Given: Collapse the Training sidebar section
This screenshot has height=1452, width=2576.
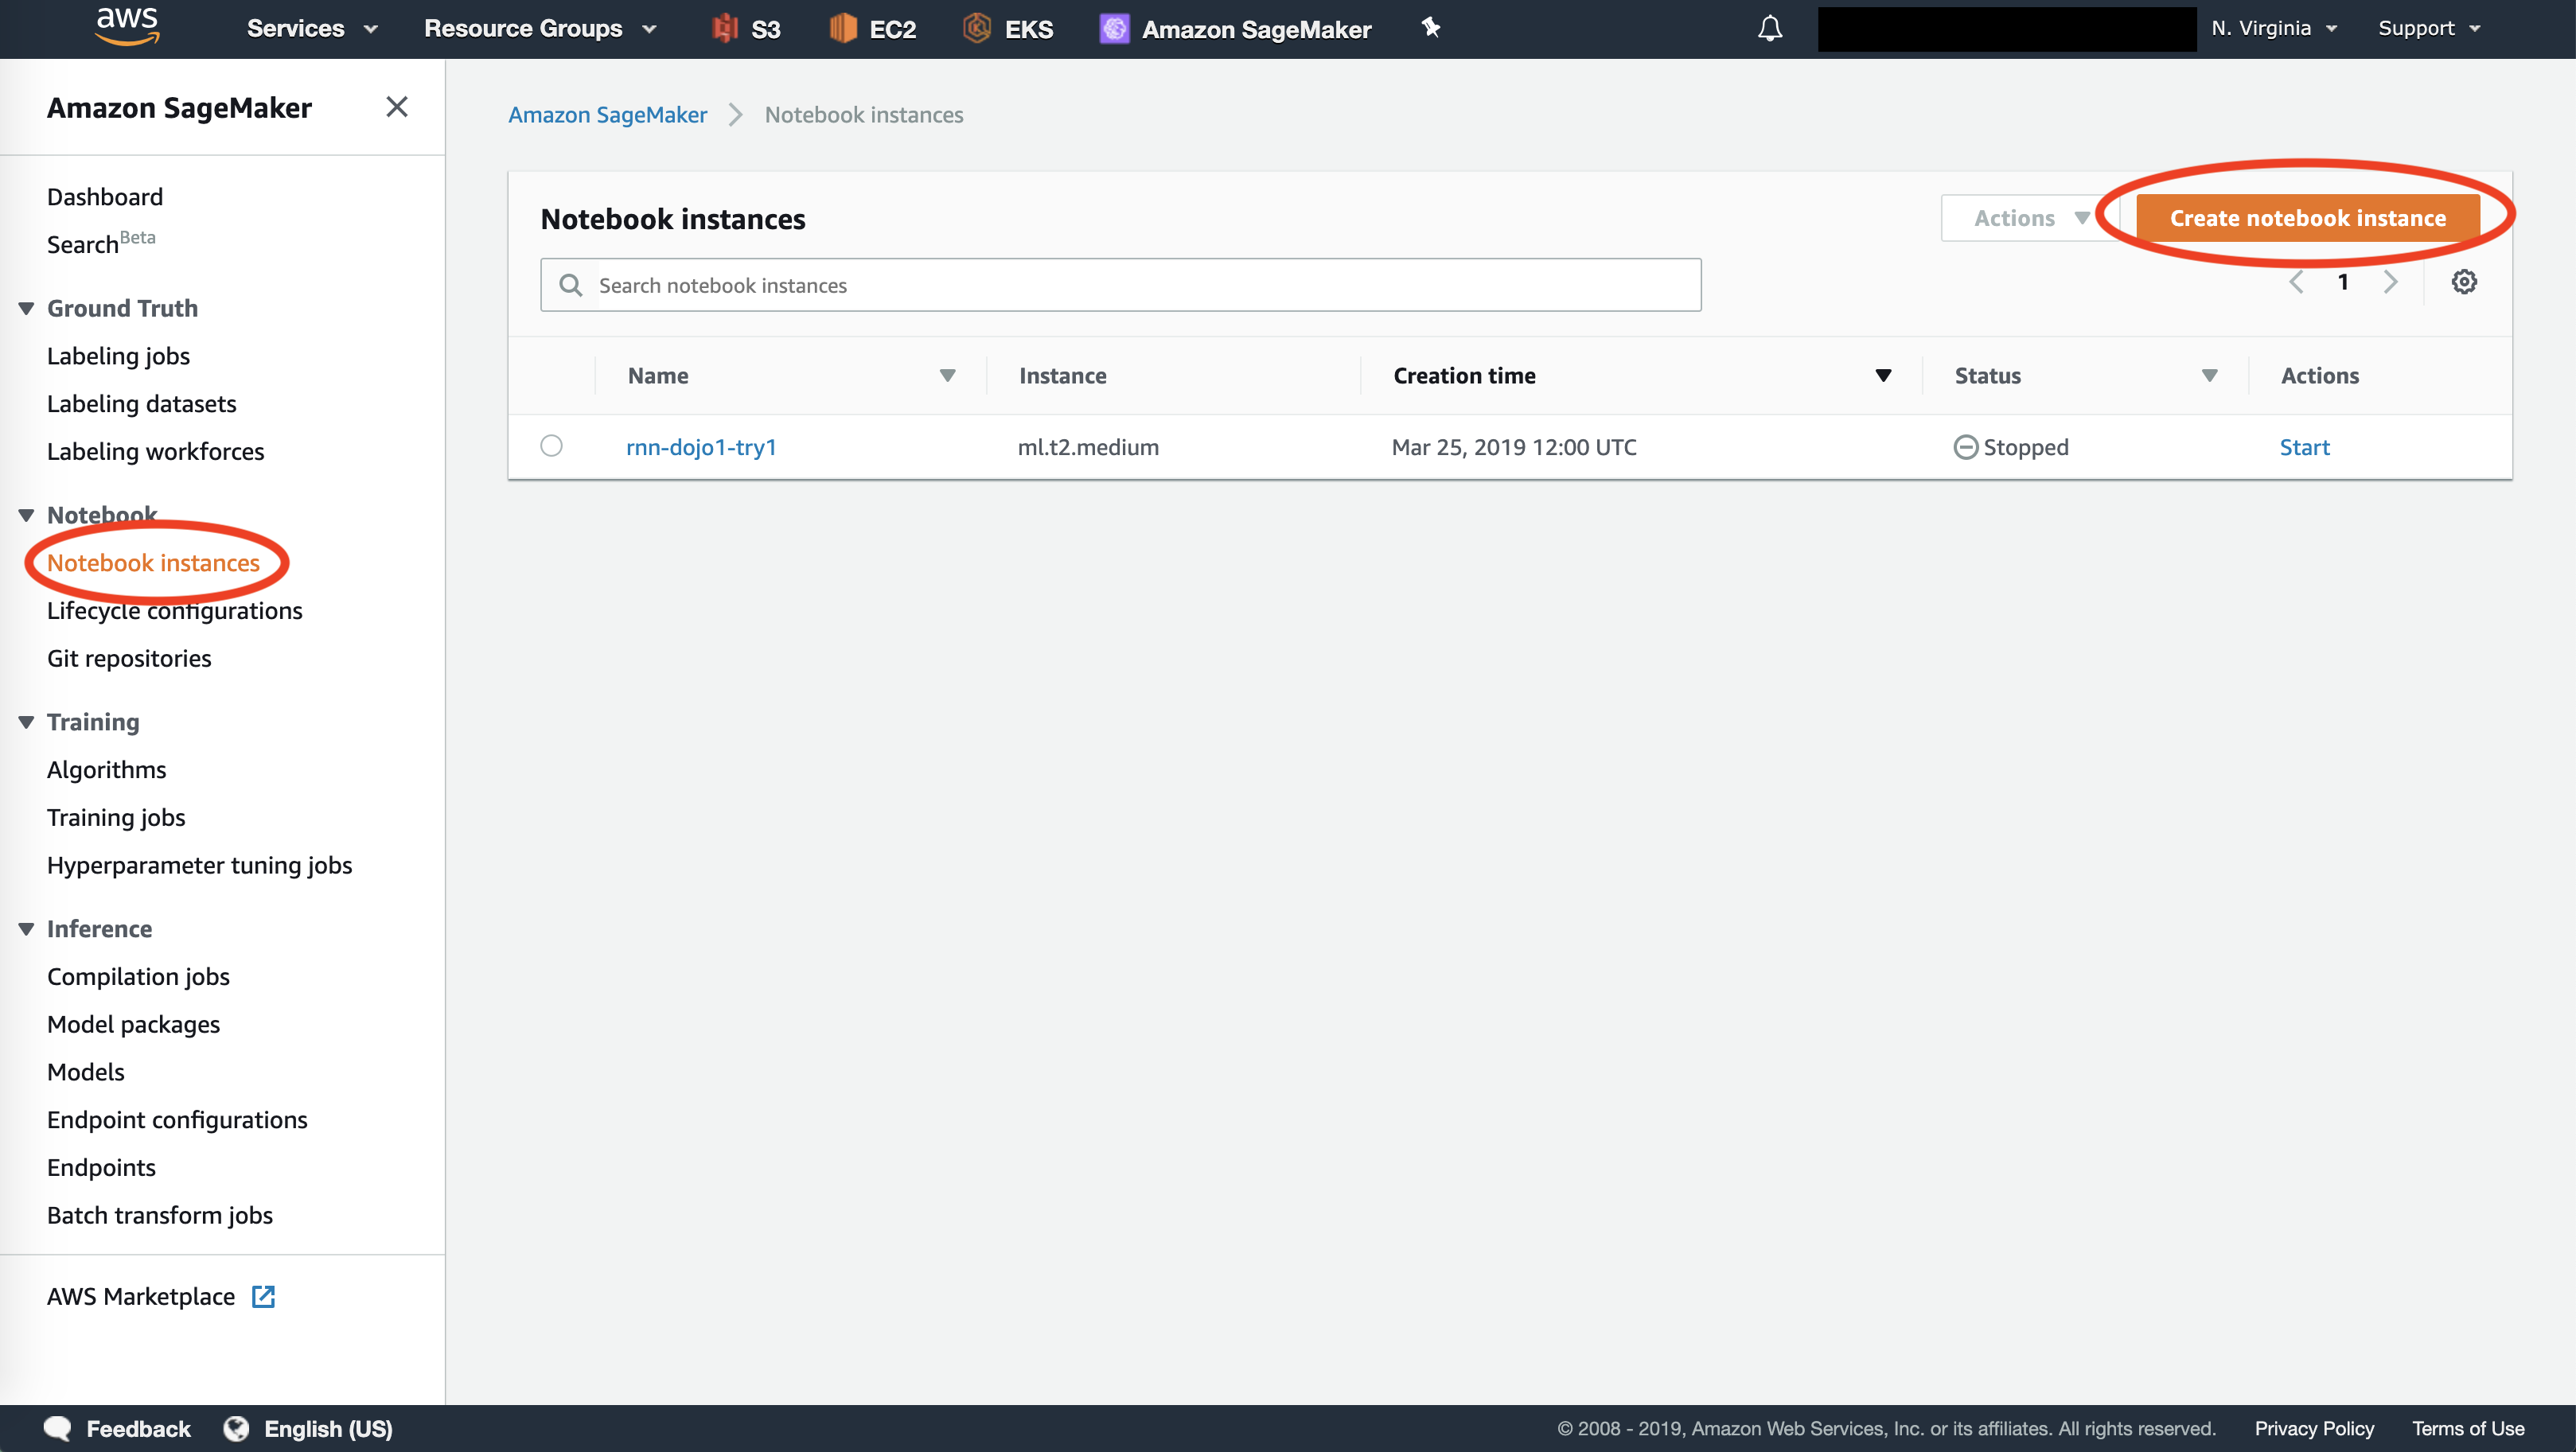Looking at the screenshot, I should point(27,722).
